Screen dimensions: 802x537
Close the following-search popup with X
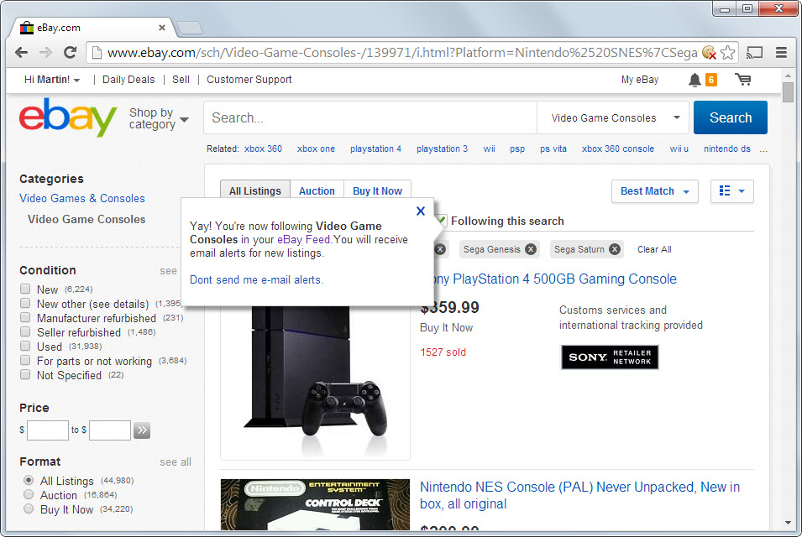click(x=421, y=211)
